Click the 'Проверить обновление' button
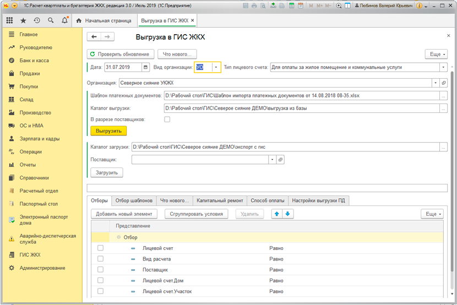Screen dimensions: 457x305 pos(121,54)
